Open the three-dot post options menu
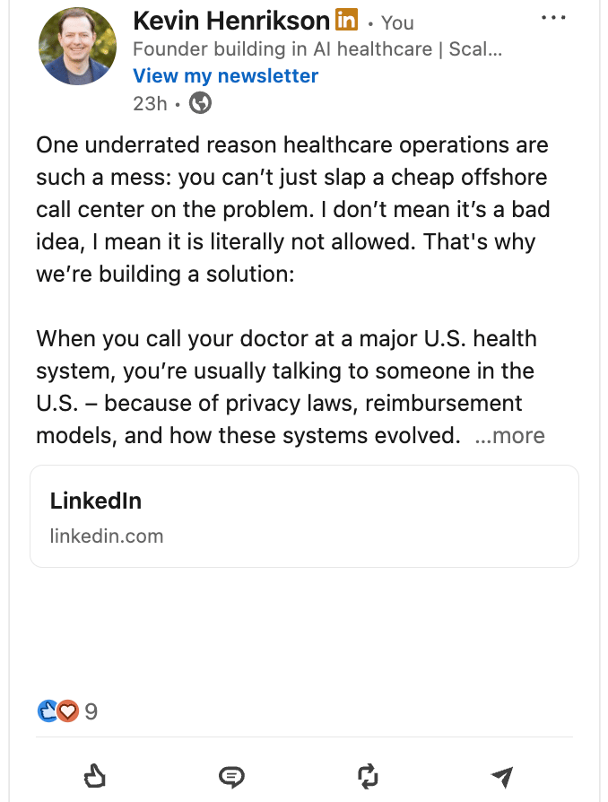This screenshot has height=802, width=608. [x=554, y=19]
